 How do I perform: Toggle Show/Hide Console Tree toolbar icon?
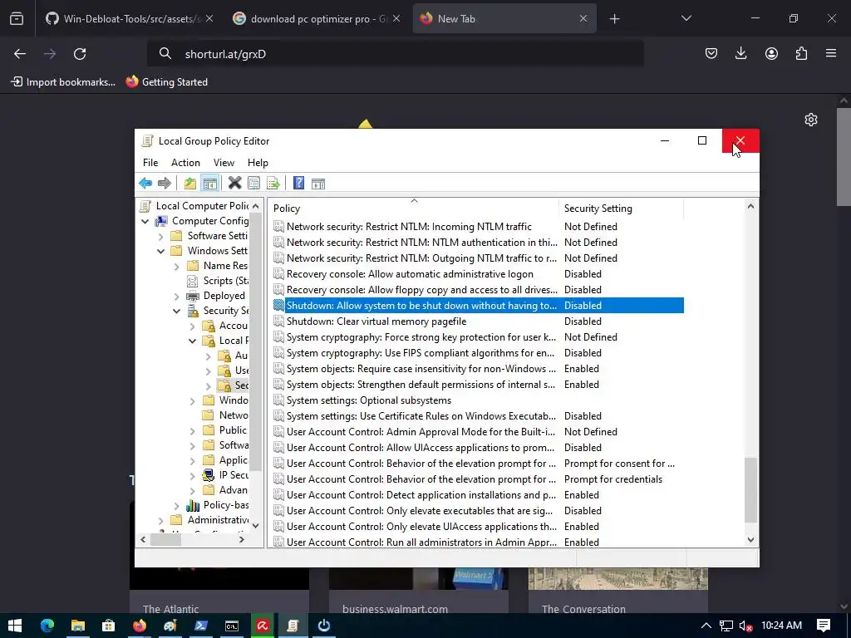(x=209, y=184)
